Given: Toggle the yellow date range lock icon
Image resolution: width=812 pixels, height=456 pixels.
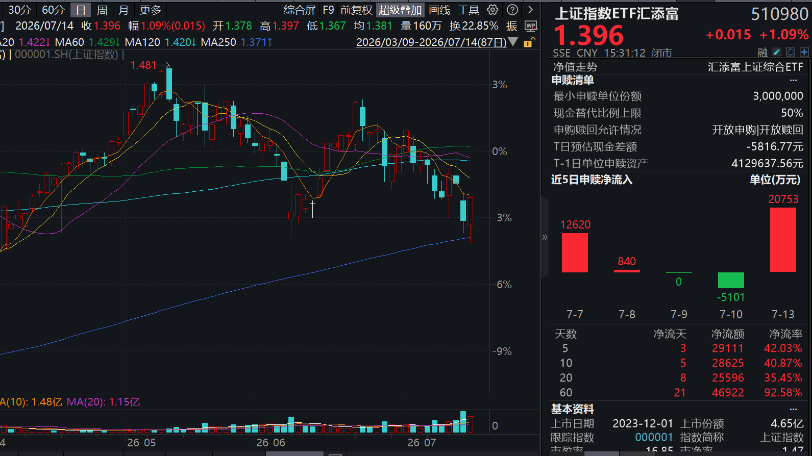Looking at the screenshot, I should point(529,42).
